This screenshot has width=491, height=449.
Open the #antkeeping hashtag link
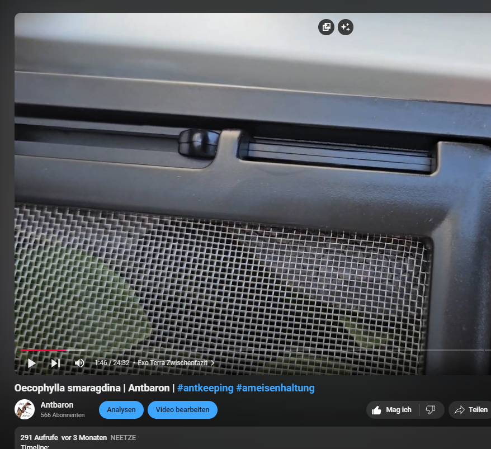(x=205, y=388)
